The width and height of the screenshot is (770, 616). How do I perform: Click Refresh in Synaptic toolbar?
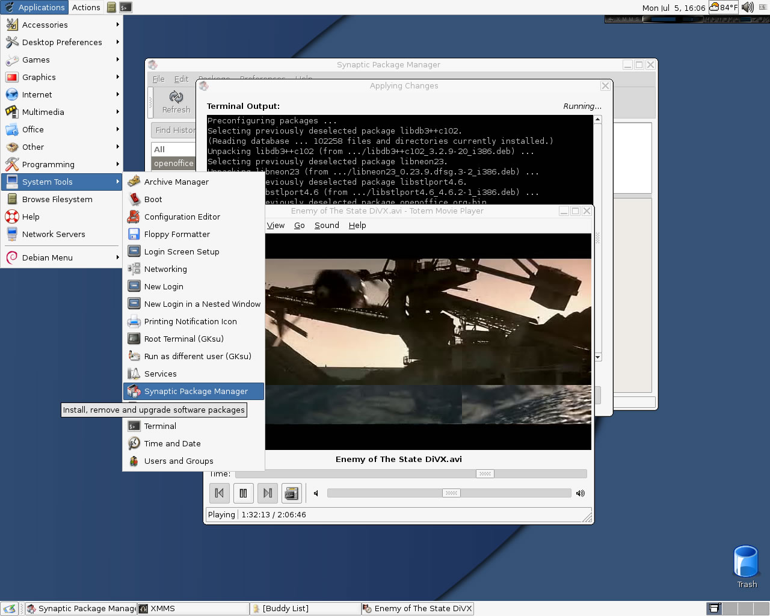[176, 102]
